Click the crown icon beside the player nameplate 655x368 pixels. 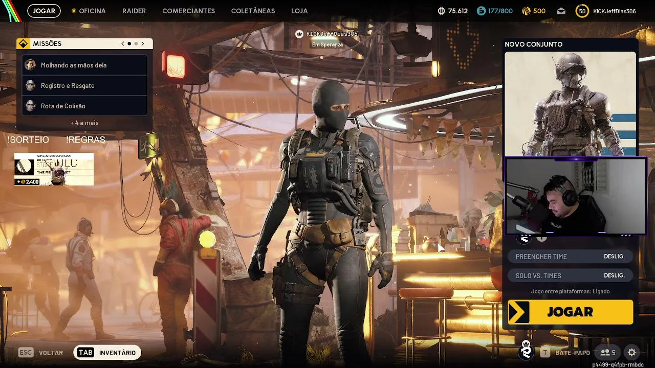299,34
